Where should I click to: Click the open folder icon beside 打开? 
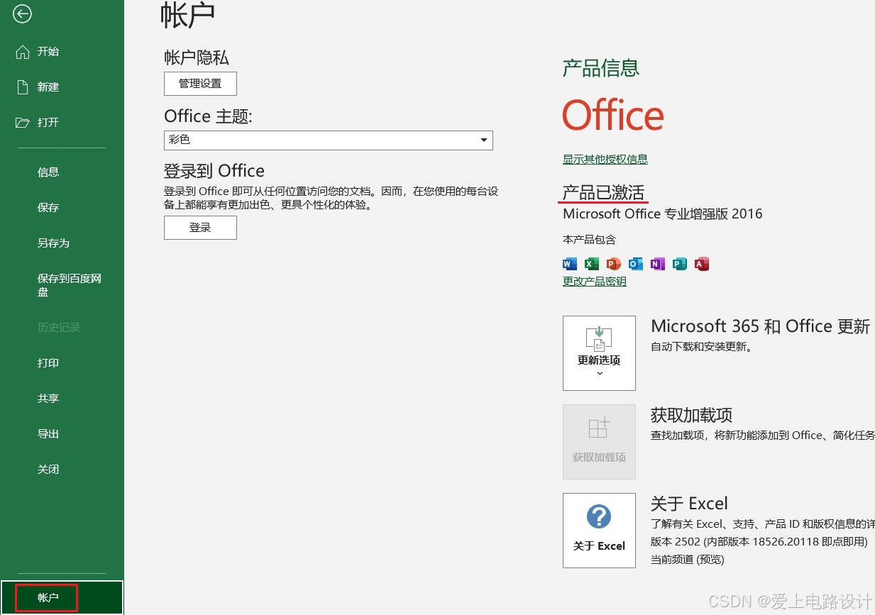pos(22,123)
